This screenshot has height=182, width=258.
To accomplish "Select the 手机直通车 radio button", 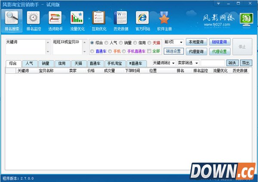I will click(124, 51).
